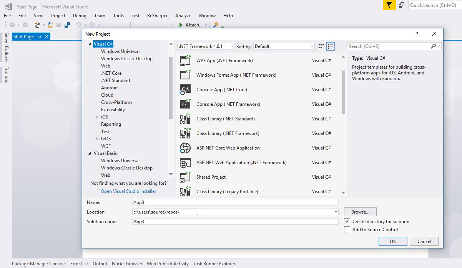The width and height of the screenshot is (462, 268).
Task: Open the feedback icon next to Quick Launch
Action: coord(402,5)
